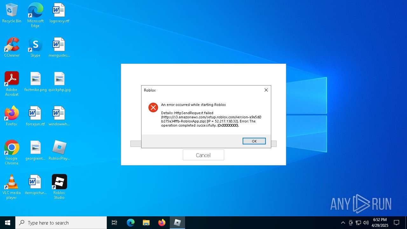Screen dimensions: 407x229
Task: Select the RobloxPlayer desktop icon
Action: (x=59, y=150)
